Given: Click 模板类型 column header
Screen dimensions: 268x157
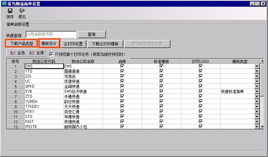Looking at the screenshot, I should (240, 61).
